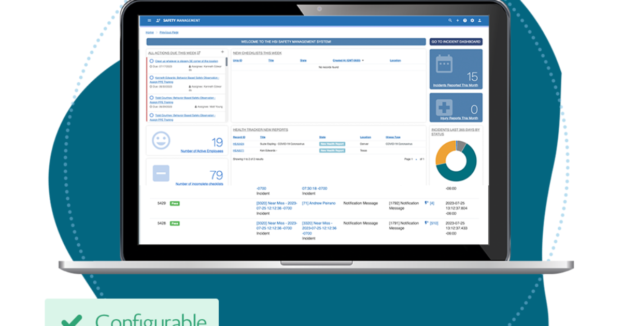Open the user profile icon
Image resolution: width=622 pixels, height=326 pixels.
479,21
